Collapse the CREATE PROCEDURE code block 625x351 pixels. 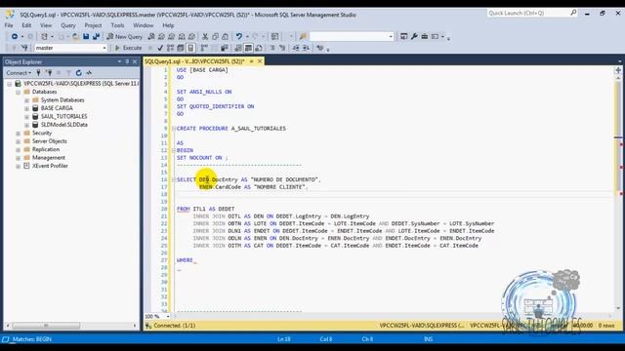pos(174,129)
